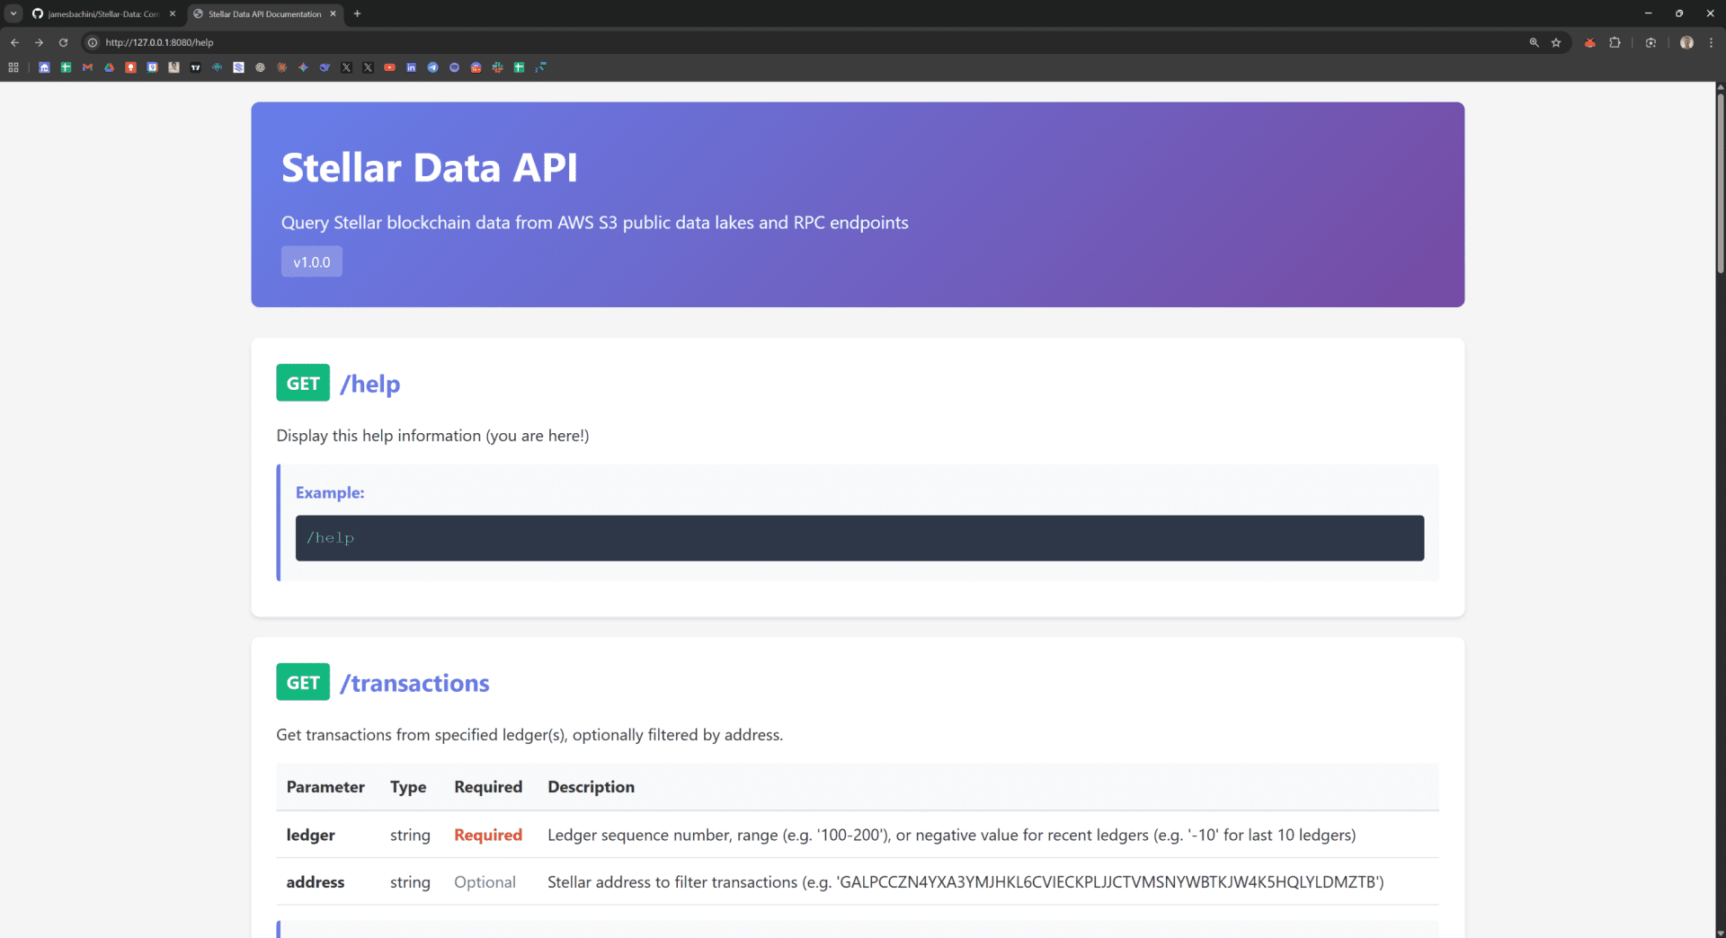Open a new tab with plus button
Image resolution: width=1726 pixels, height=938 pixels.
pos(357,13)
